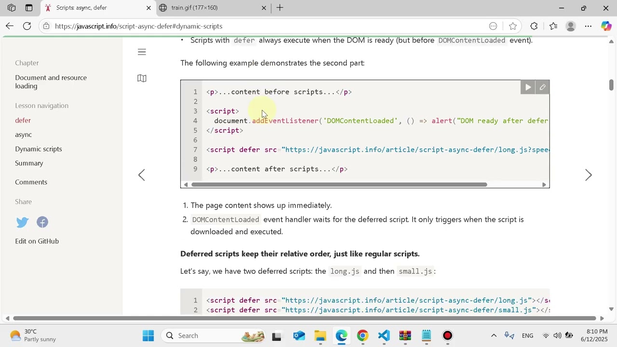Click the browser back arrow

(10, 26)
